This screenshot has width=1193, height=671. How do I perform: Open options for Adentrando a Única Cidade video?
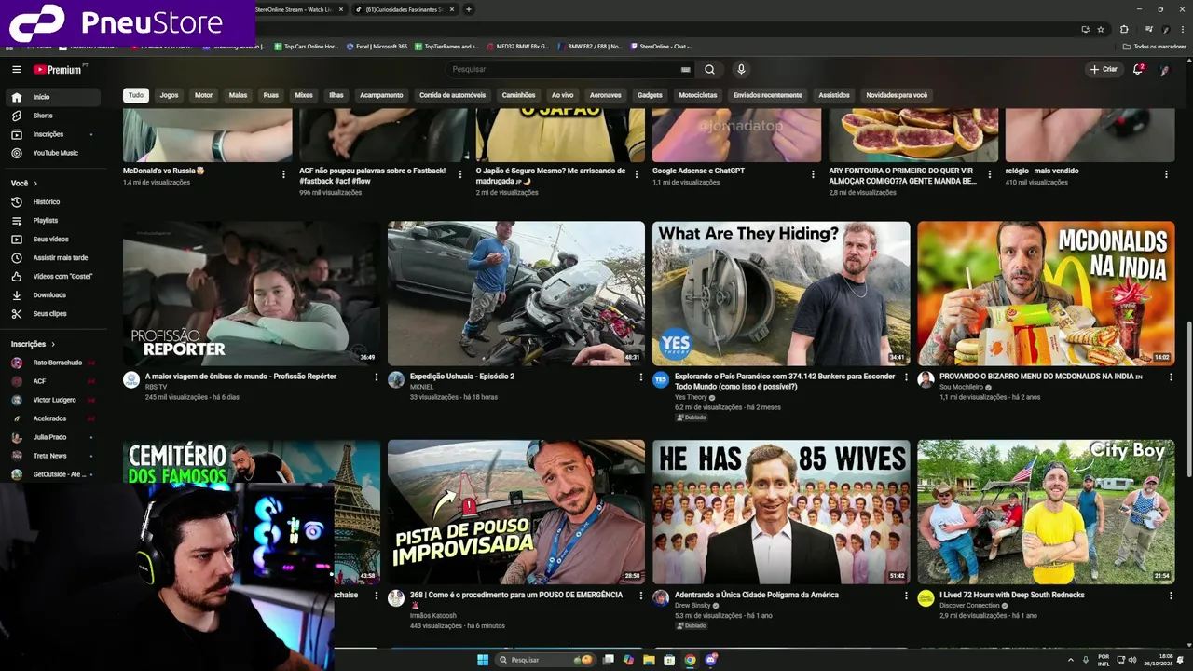click(906, 596)
